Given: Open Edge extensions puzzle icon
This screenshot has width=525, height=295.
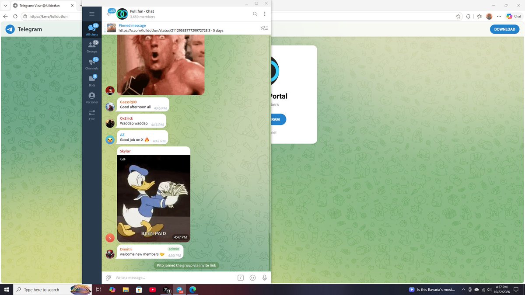Looking at the screenshot, I should pos(468,16).
